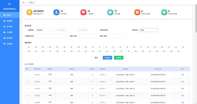Click the green search-by-image button

coord(118,58)
